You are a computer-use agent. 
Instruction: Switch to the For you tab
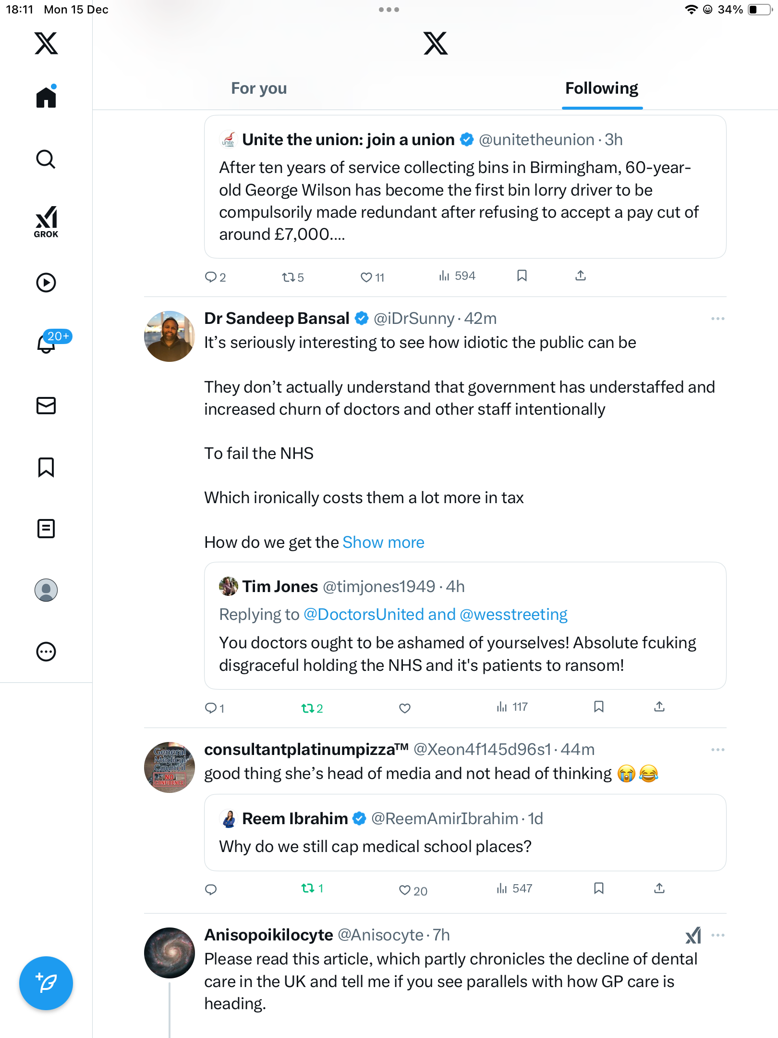tap(259, 88)
